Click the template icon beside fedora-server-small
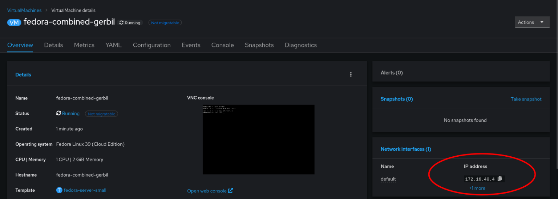Image resolution: width=558 pixels, height=199 pixels. tap(59, 190)
